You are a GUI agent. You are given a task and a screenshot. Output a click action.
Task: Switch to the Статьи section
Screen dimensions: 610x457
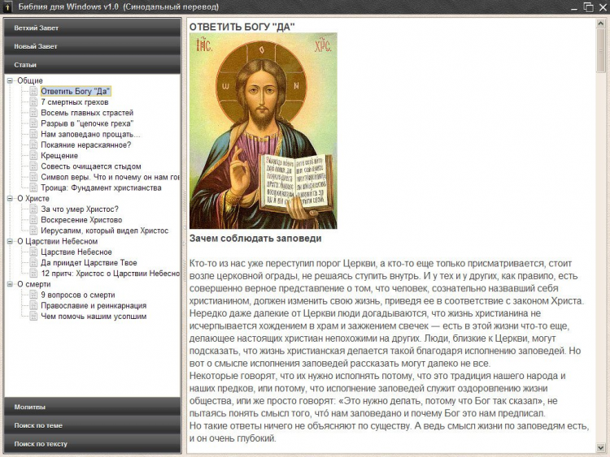[93, 64]
